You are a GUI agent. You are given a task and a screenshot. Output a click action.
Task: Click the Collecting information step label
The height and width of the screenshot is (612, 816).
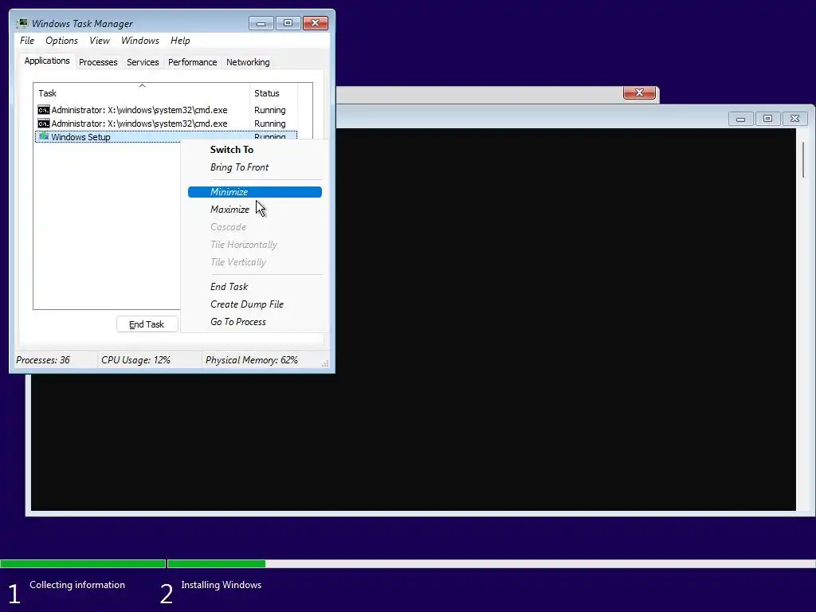coord(77,585)
